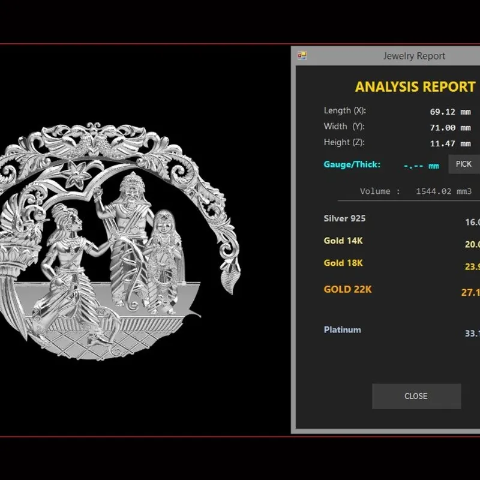
Task: Close the analysis report with CLOSE
Action: pyautogui.click(x=416, y=396)
